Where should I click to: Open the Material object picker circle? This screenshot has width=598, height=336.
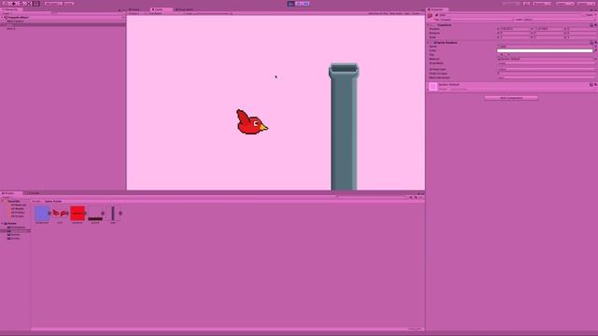(595, 59)
